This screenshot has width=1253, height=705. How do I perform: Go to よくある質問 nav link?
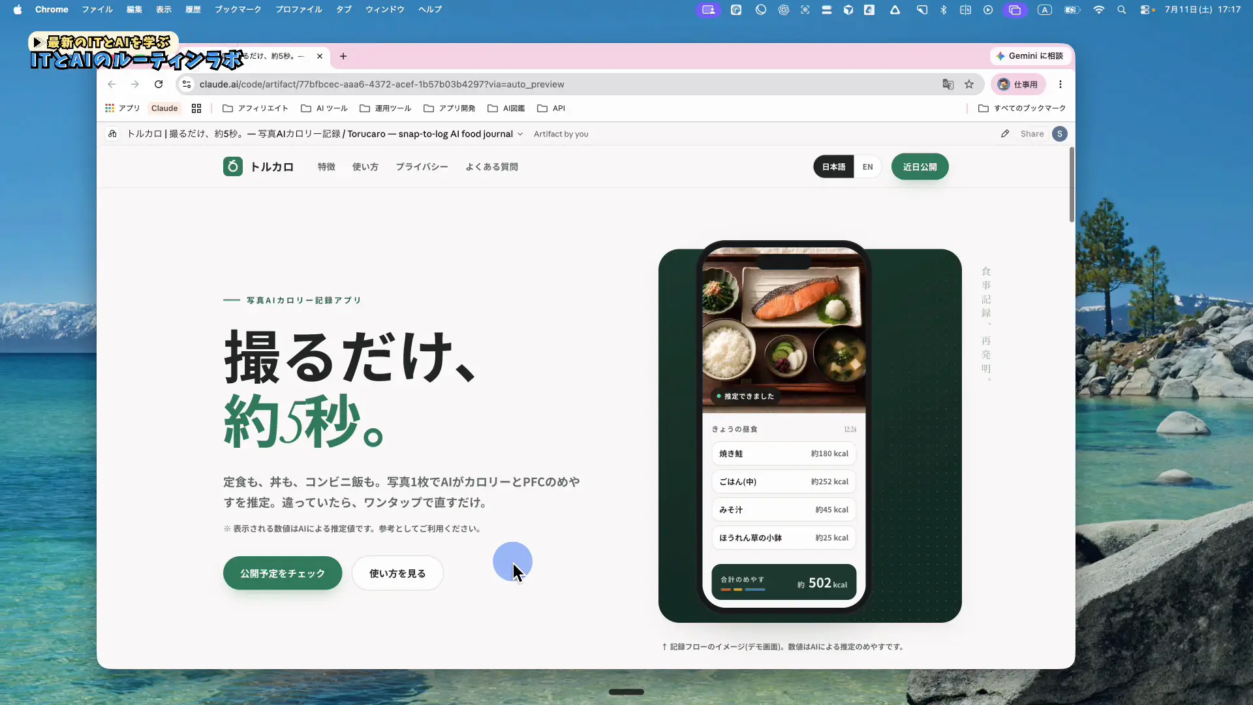pos(491,167)
